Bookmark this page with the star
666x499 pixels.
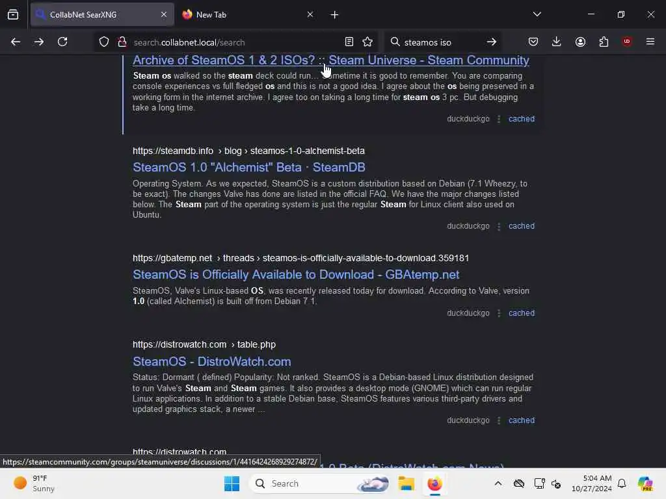[x=368, y=42]
